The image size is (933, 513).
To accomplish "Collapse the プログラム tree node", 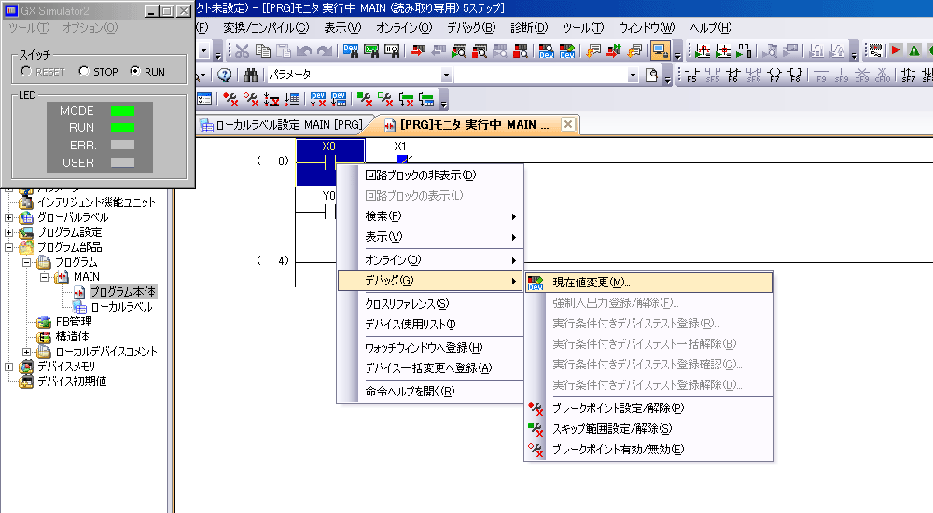I will (27, 262).
